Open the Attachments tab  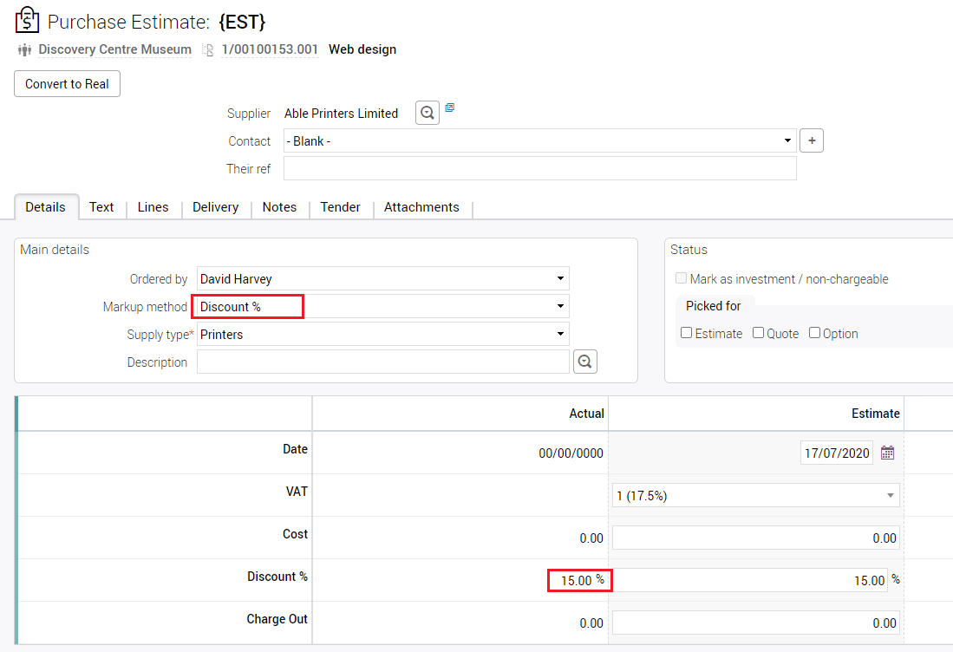click(421, 207)
